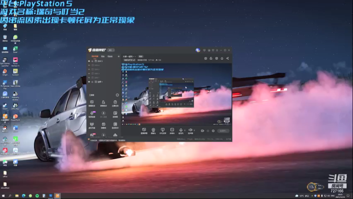Open Microsoft Edge from the taskbar
Image resolution: width=353 pixels, height=199 pixels.
24,195
